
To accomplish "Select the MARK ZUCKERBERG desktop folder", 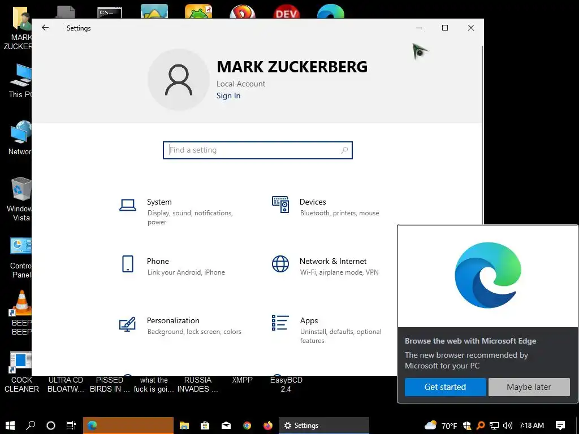I will (18, 29).
